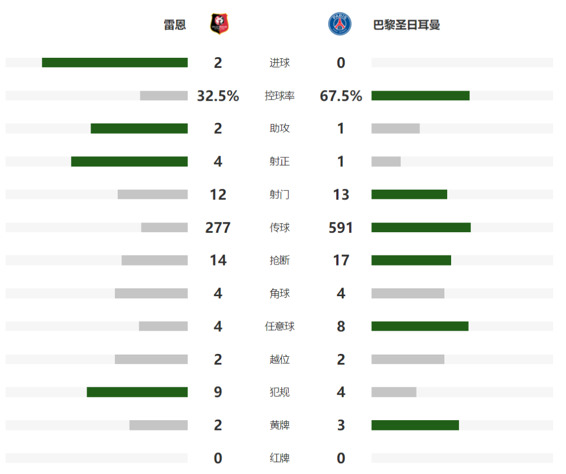566x474 pixels.
Task: Open the 雷恩 team name link
Action: pyautogui.click(x=175, y=24)
